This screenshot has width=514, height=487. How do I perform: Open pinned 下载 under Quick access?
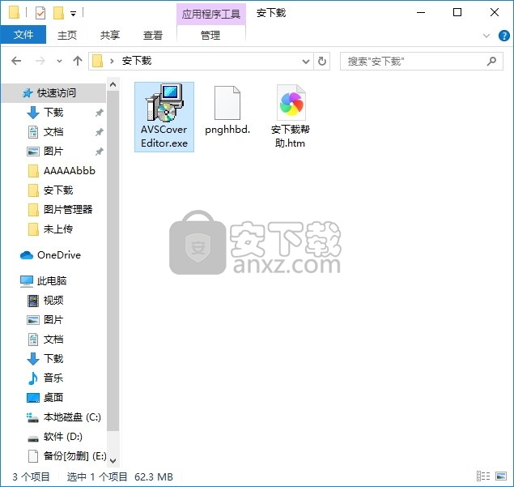click(53, 113)
